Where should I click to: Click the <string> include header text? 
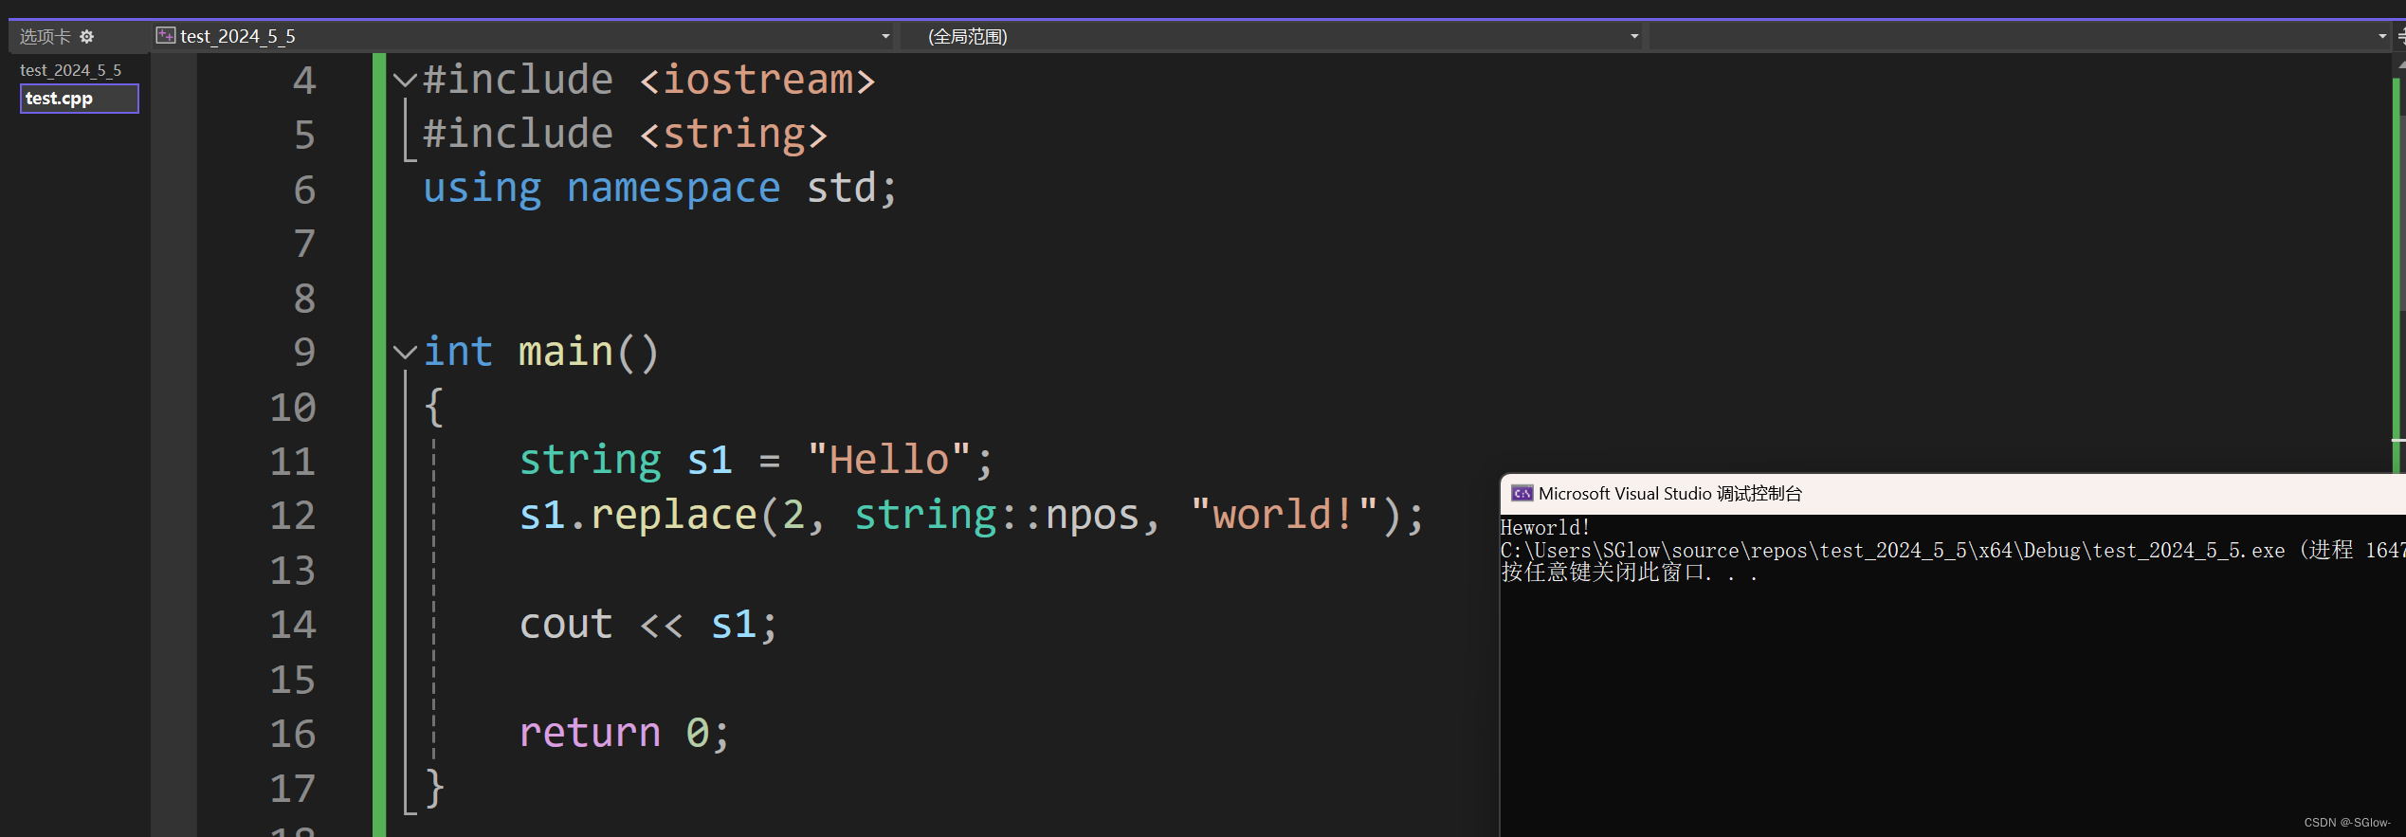734,135
